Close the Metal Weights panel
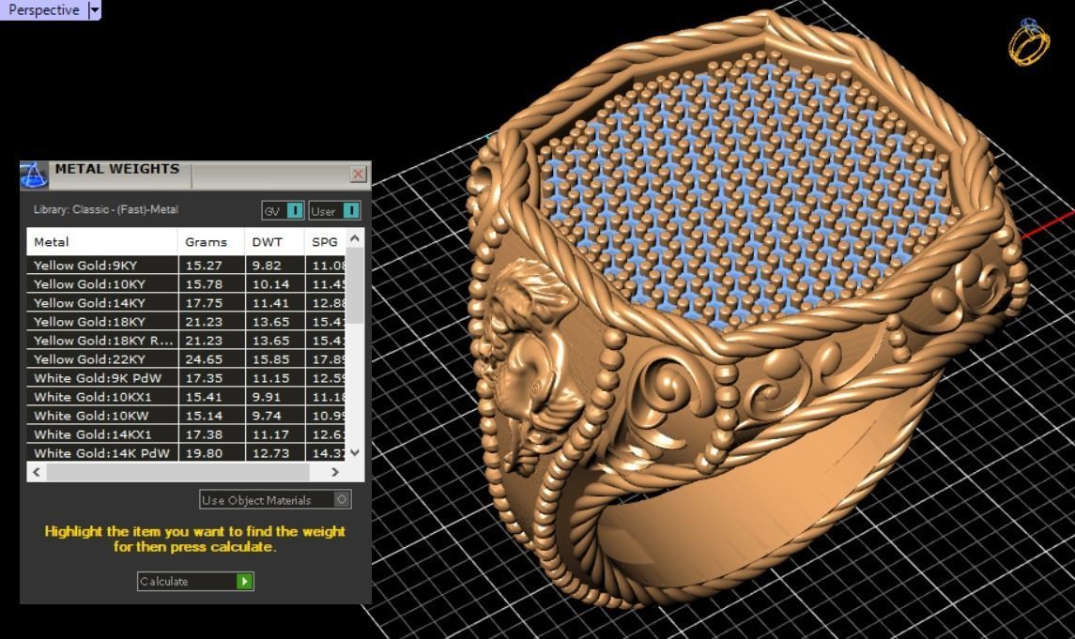This screenshot has width=1075, height=639. point(358,174)
